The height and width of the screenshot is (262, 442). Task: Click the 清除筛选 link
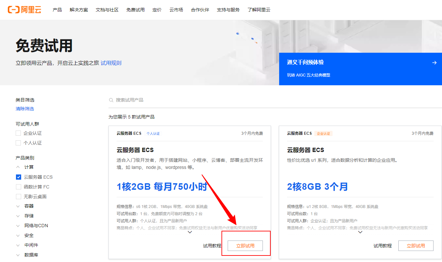tap(24, 108)
